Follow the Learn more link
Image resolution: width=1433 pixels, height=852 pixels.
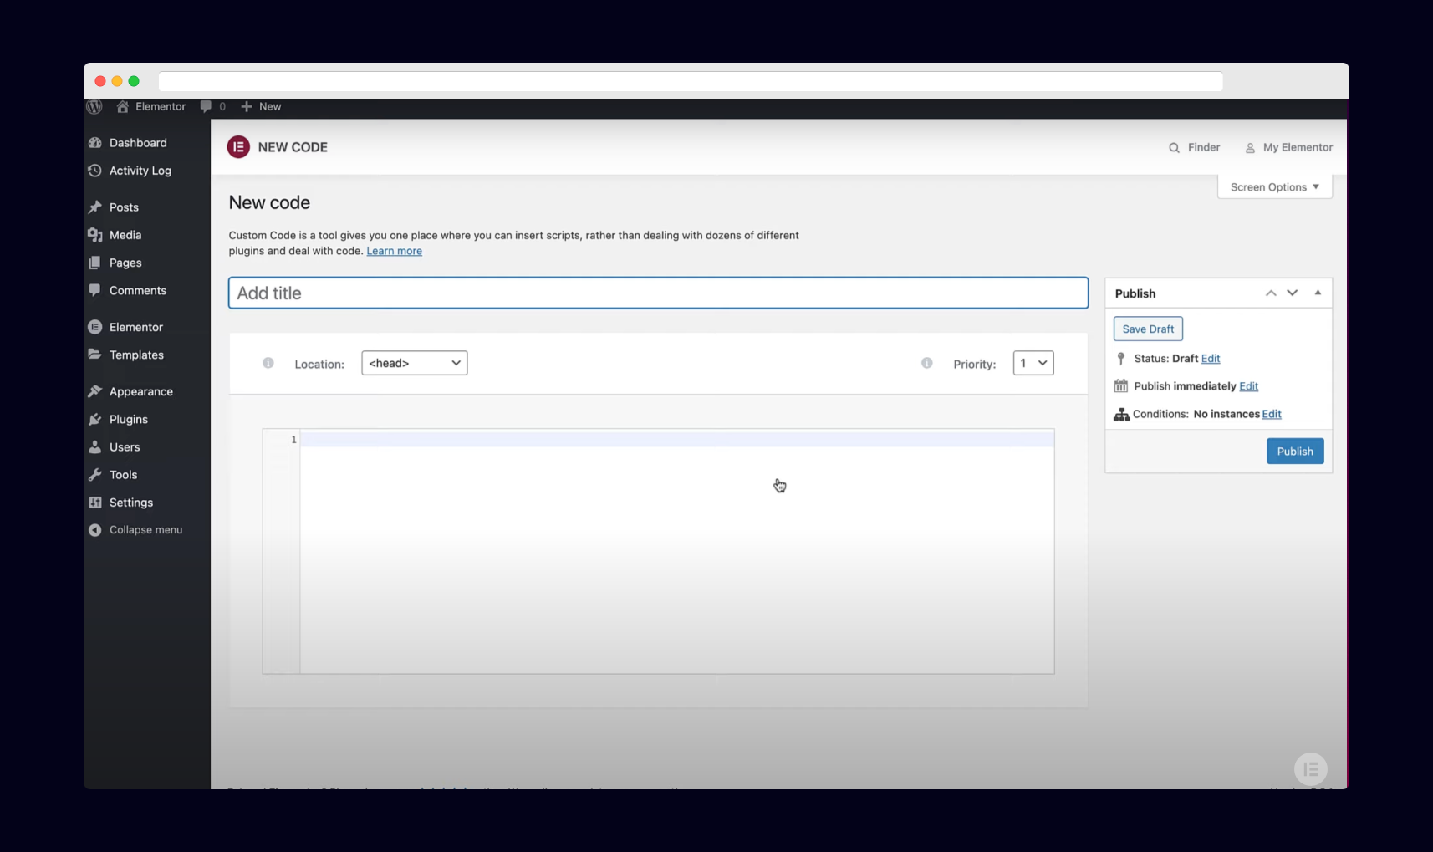pos(394,251)
